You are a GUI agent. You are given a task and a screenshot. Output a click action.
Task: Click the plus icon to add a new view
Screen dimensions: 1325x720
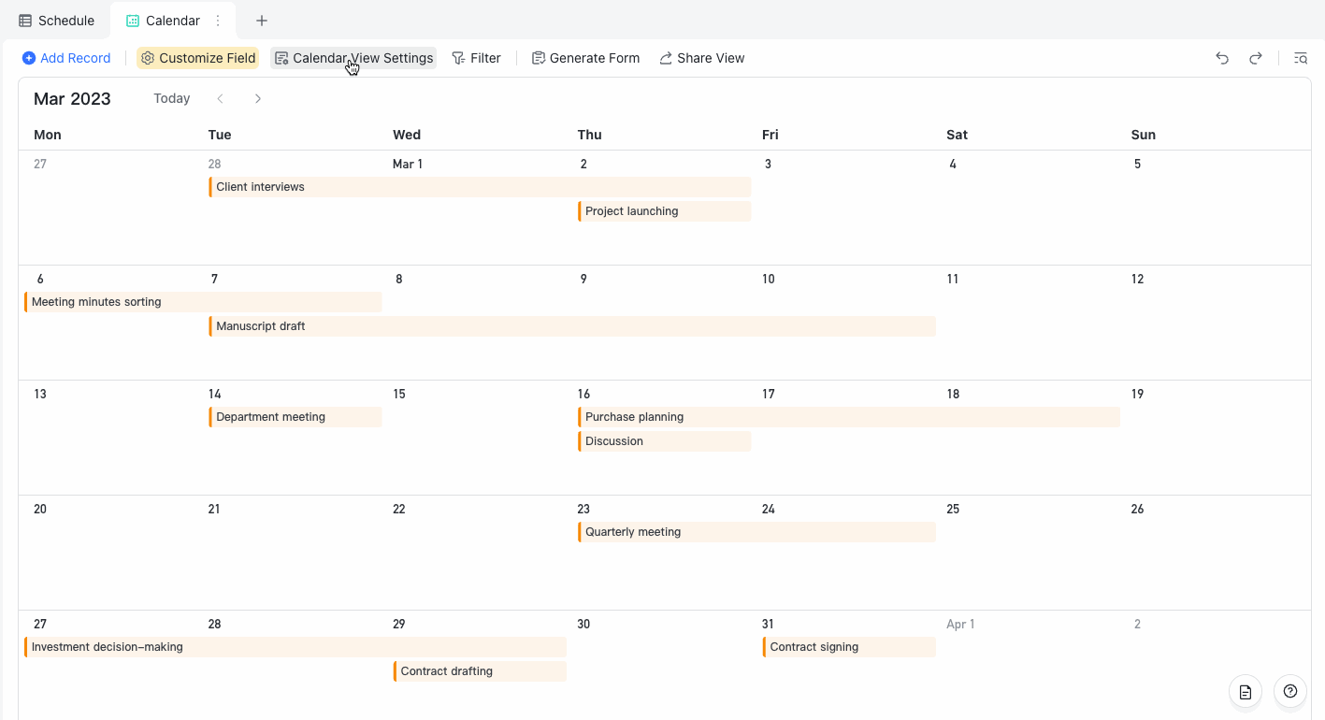point(261,20)
